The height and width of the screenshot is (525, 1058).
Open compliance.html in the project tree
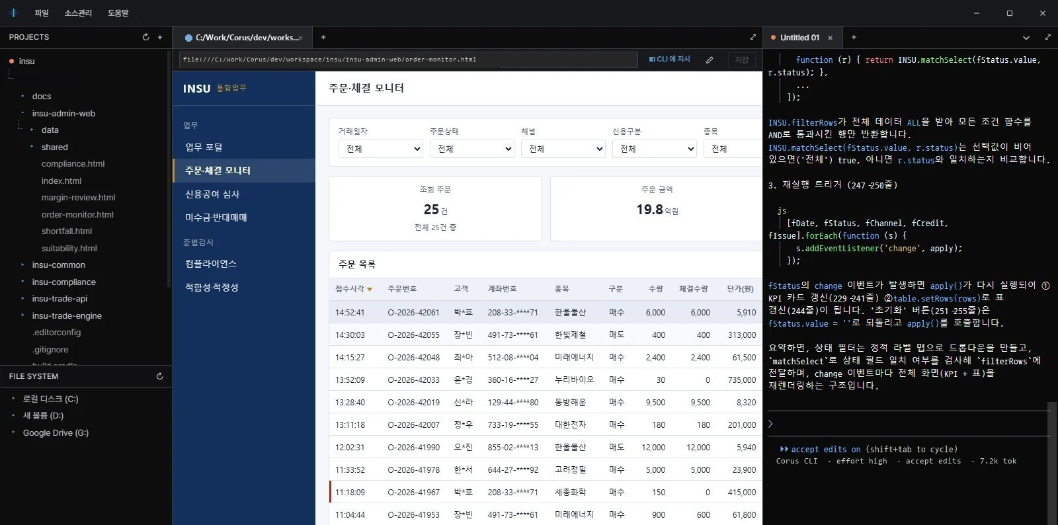tap(73, 164)
